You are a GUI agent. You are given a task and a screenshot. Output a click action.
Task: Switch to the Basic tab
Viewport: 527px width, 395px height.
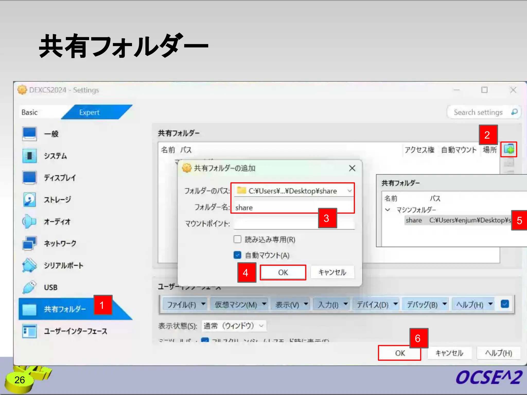coord(29,112)
